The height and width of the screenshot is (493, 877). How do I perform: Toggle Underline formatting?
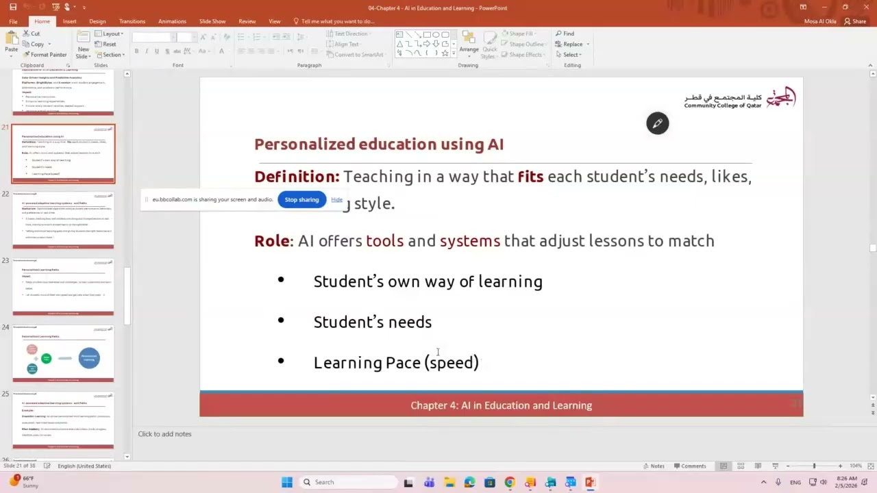click(x=157, y=51)
